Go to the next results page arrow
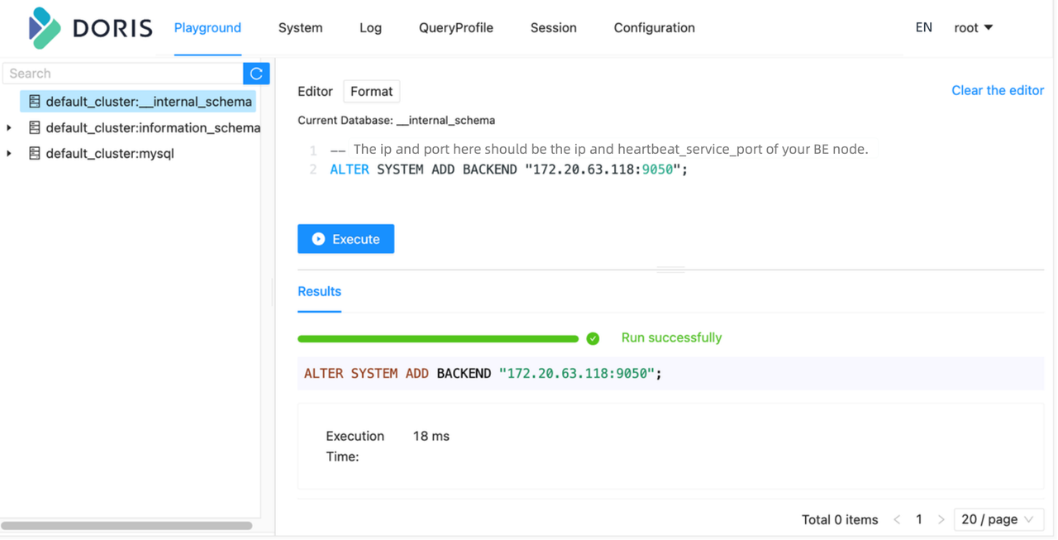This screenshot has width=1058, height=540. [x=941, y=519]
